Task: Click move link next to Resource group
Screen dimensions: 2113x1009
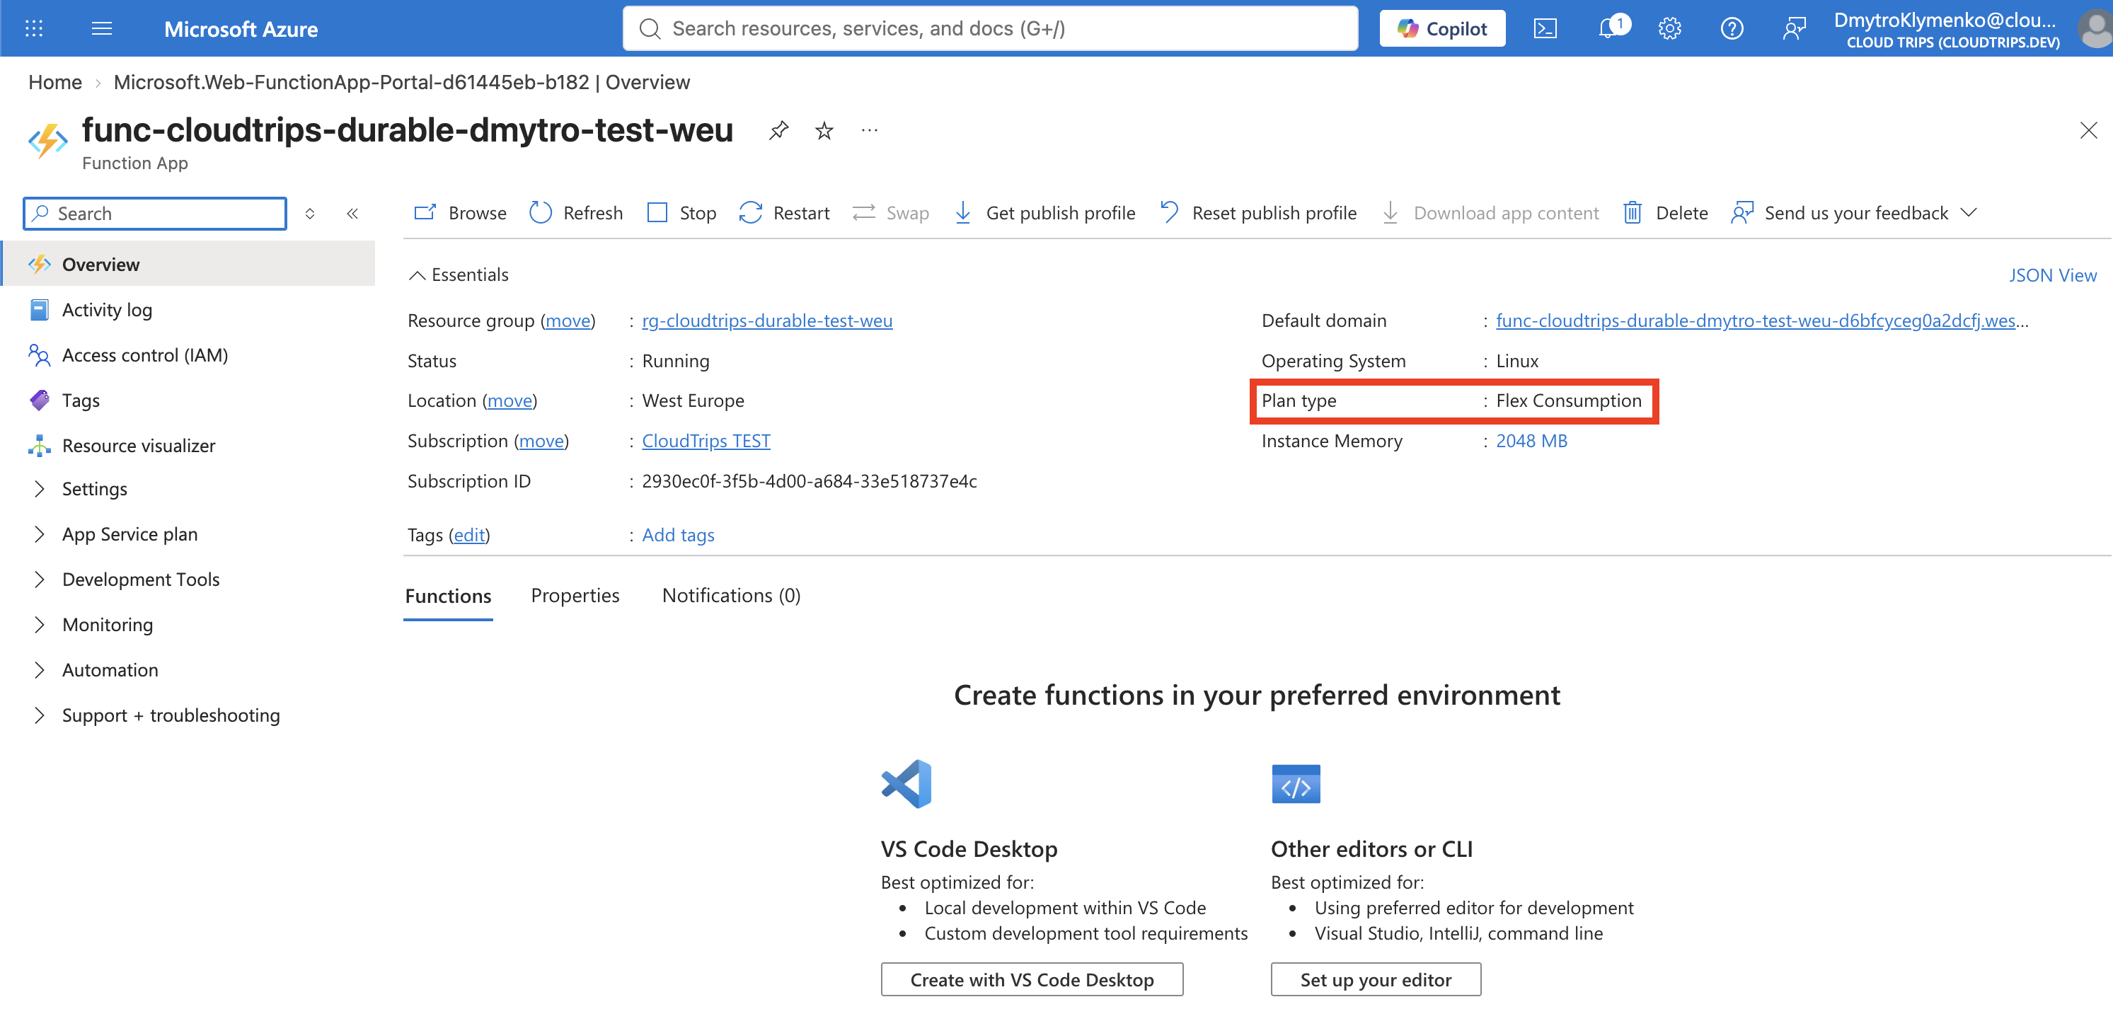Action: (568, 321)
